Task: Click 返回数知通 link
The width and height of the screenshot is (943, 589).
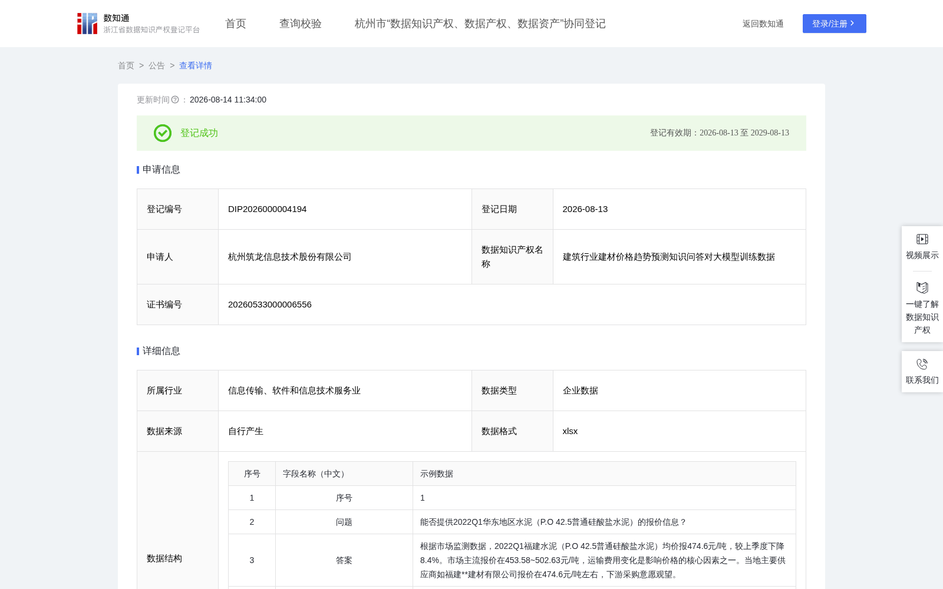Action: pyautogui.click(x=763, y=24)
